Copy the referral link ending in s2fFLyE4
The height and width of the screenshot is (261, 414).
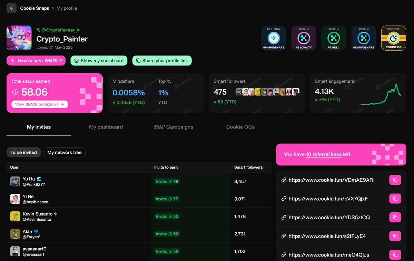[395, 236]
